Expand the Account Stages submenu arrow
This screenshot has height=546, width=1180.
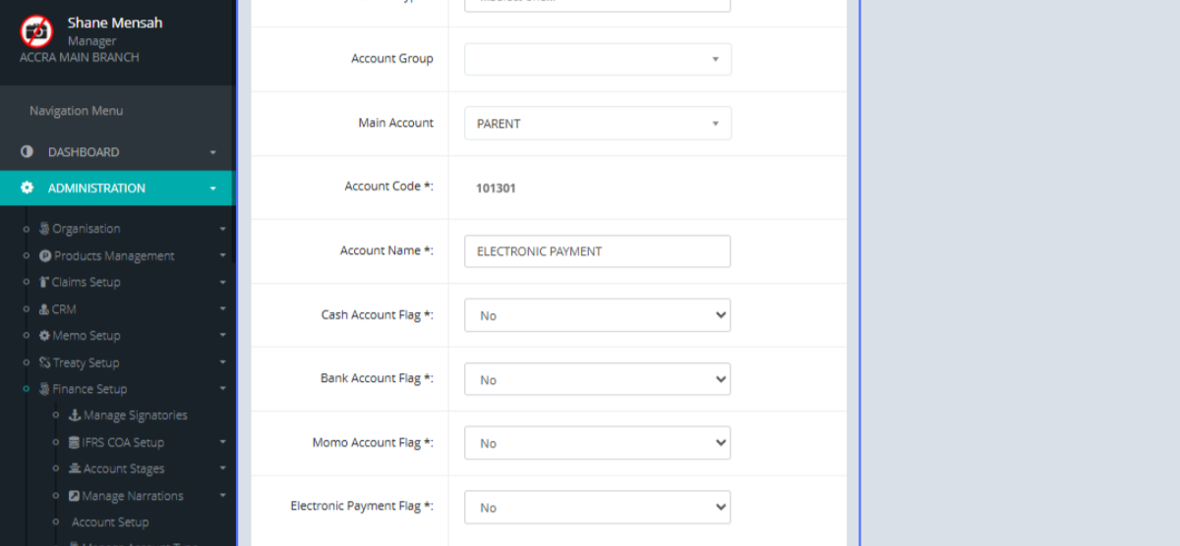click(223, 469)
